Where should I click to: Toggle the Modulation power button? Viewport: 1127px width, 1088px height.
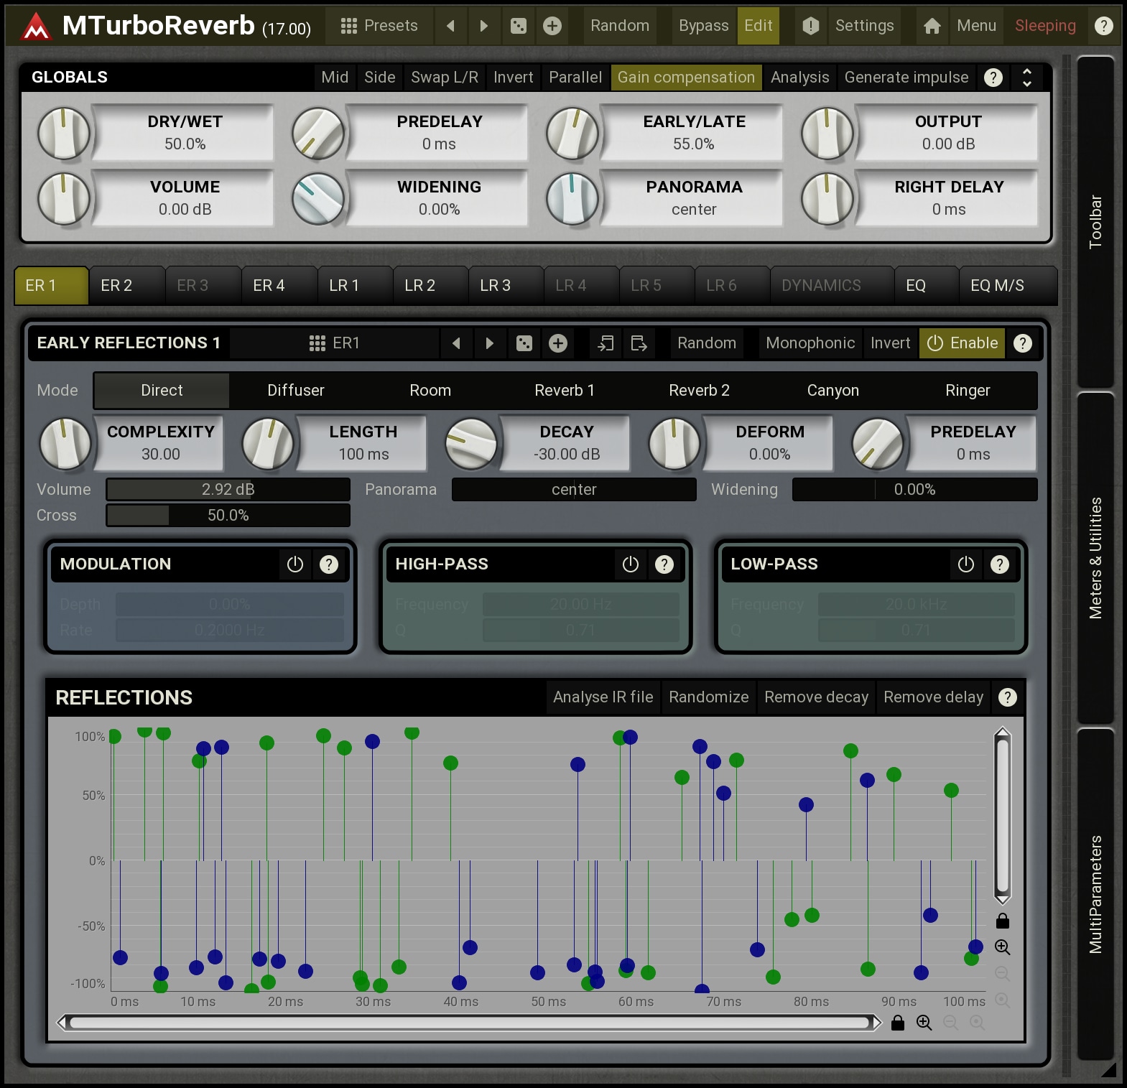click(x=294, y=564)
